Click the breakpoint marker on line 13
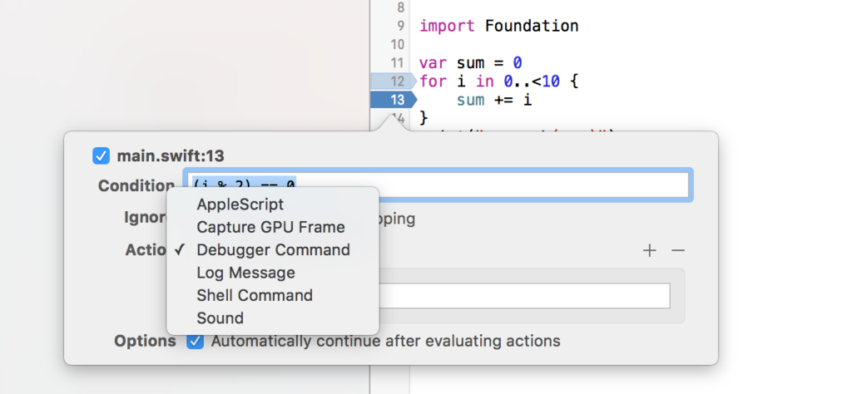 coord(391,100)
